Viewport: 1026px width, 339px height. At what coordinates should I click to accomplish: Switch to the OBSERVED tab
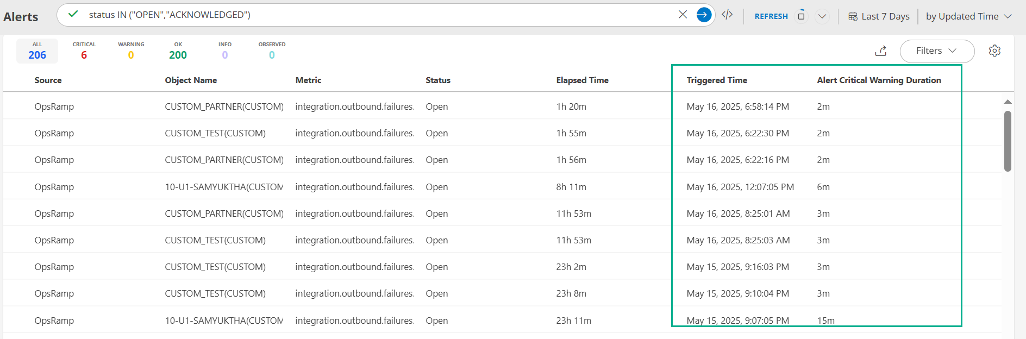pyautogui.click(x=272, y=51)
